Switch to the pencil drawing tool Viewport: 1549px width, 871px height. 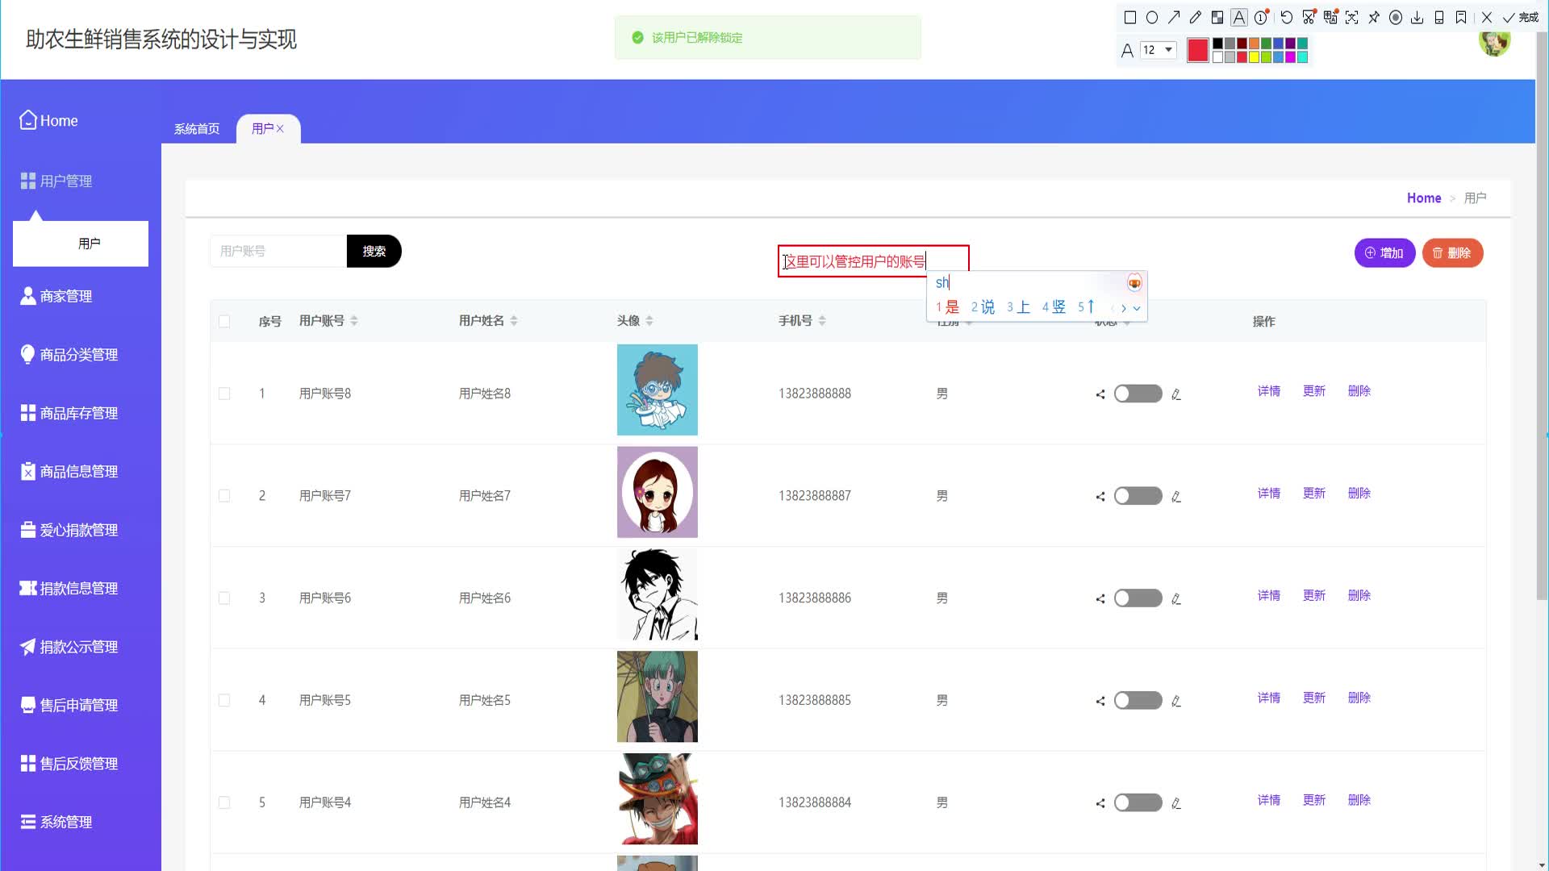click(1196, 17)
